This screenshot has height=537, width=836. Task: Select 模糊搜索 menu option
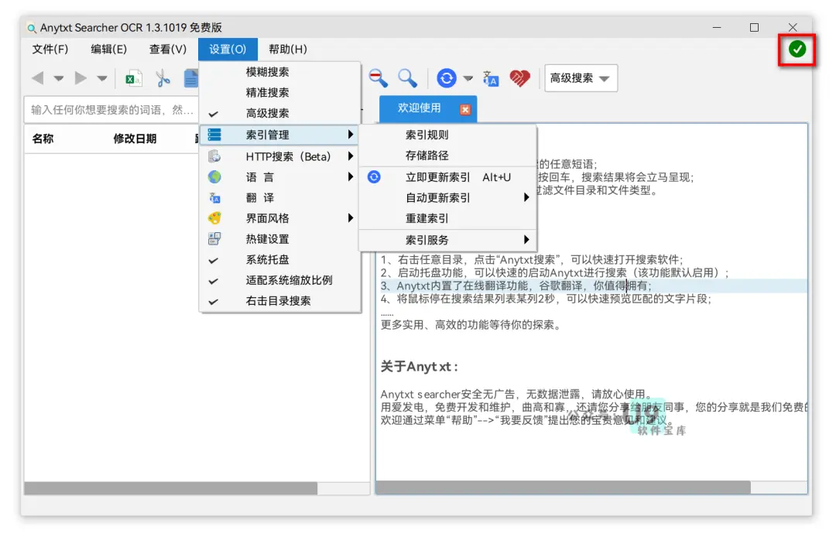coord(280,72)
